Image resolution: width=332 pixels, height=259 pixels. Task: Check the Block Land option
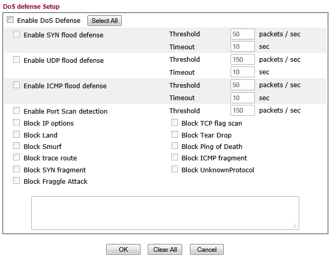tap(17, 134)
